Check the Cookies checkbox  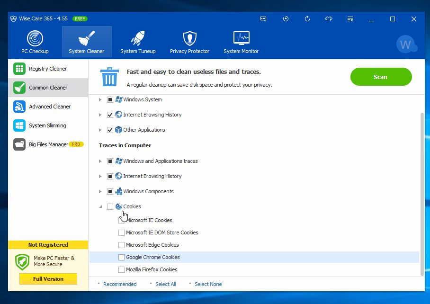[x=110, y=206]
